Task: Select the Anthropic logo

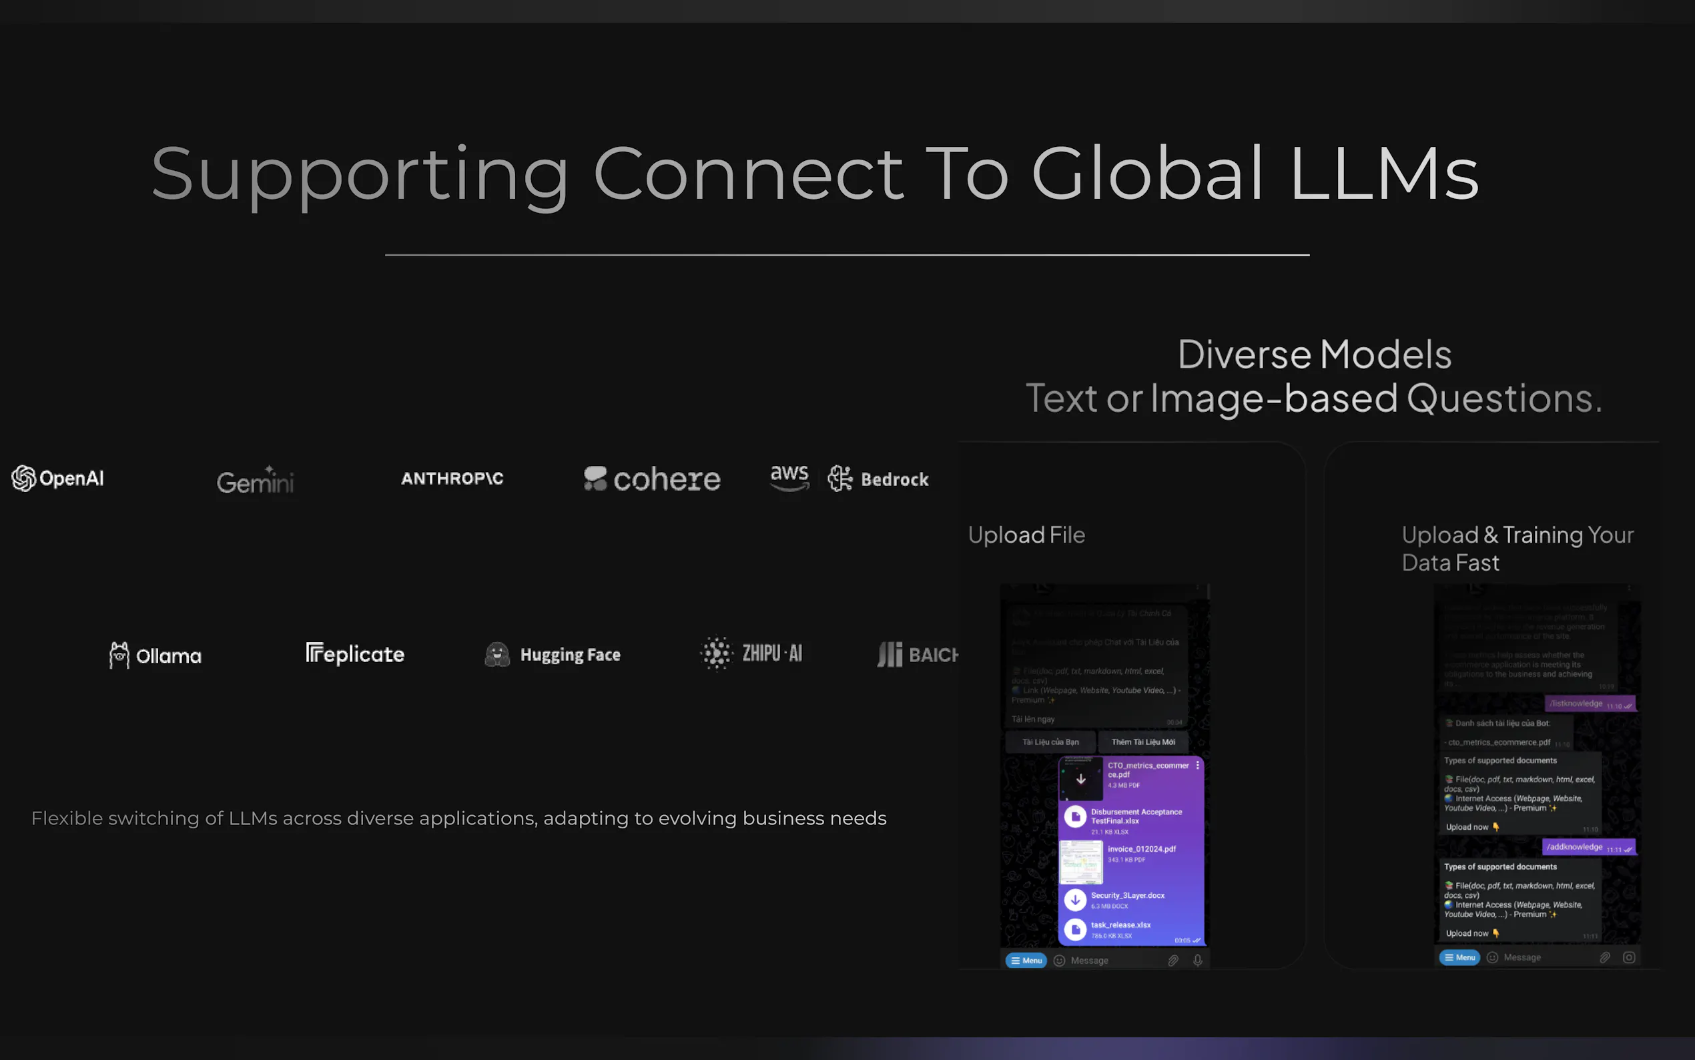Action: click(x=452, y=478)
